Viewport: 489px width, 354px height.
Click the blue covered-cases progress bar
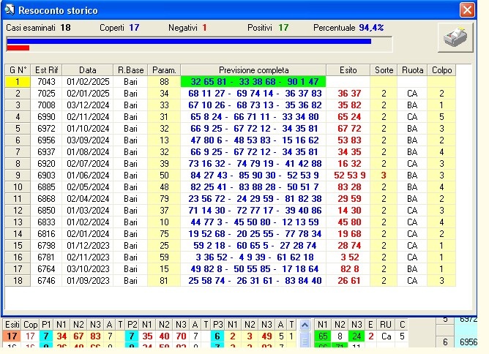[189, 42]
